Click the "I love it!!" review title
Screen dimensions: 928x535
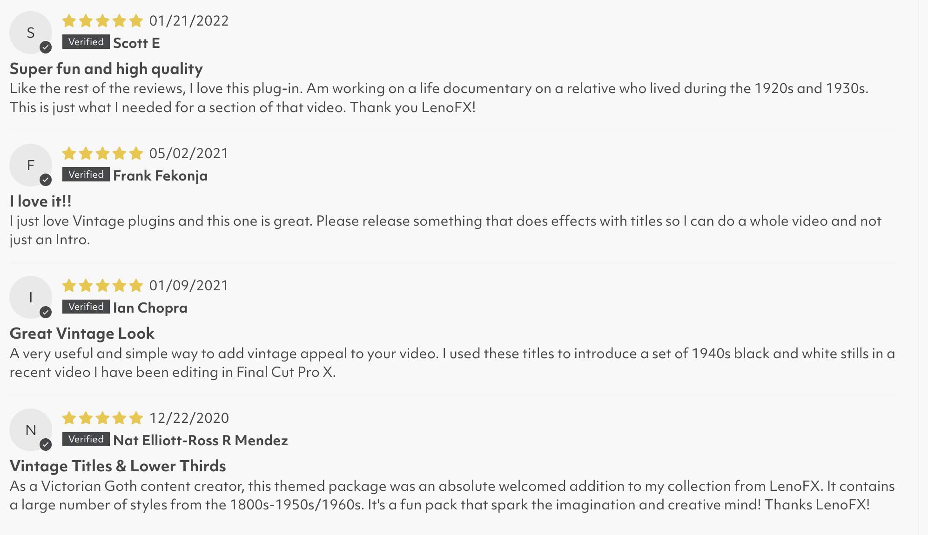pyautogui.click(x=40, y=201)
